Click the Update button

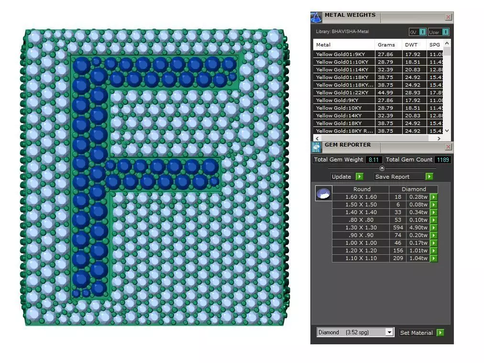click(x=343, y=177)
